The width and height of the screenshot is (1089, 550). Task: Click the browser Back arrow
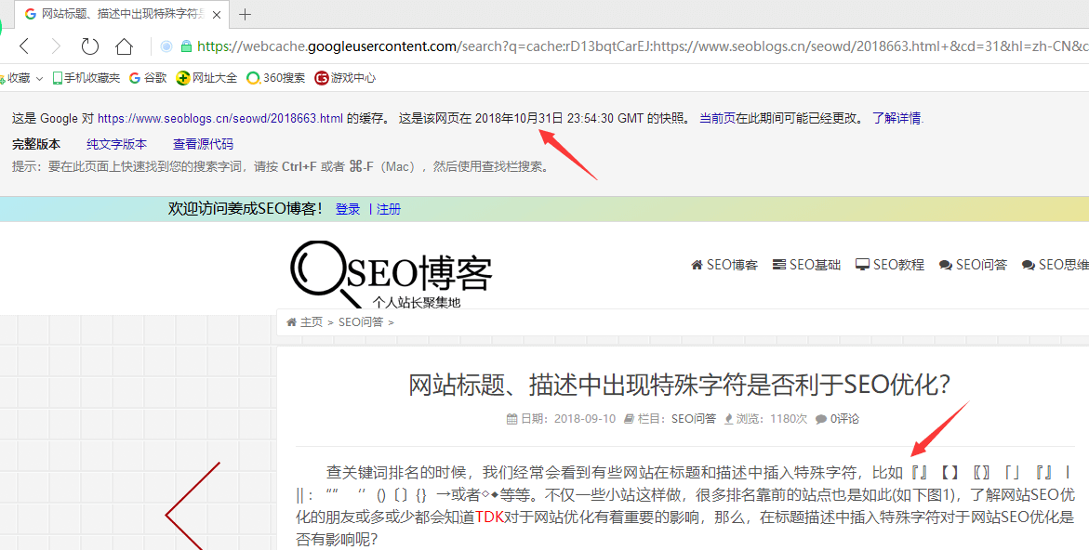(24, 46)
